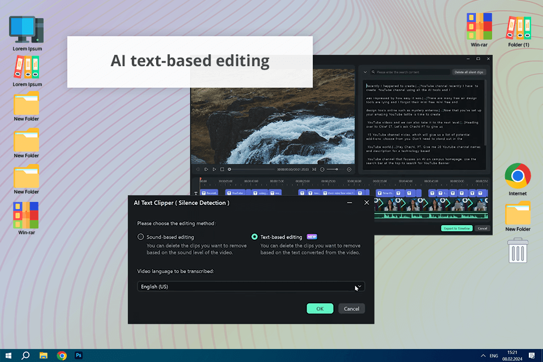This screenshot has width=543, height=362.
Task: Select the Text-based editing radio button
Action: pos(255,237)
